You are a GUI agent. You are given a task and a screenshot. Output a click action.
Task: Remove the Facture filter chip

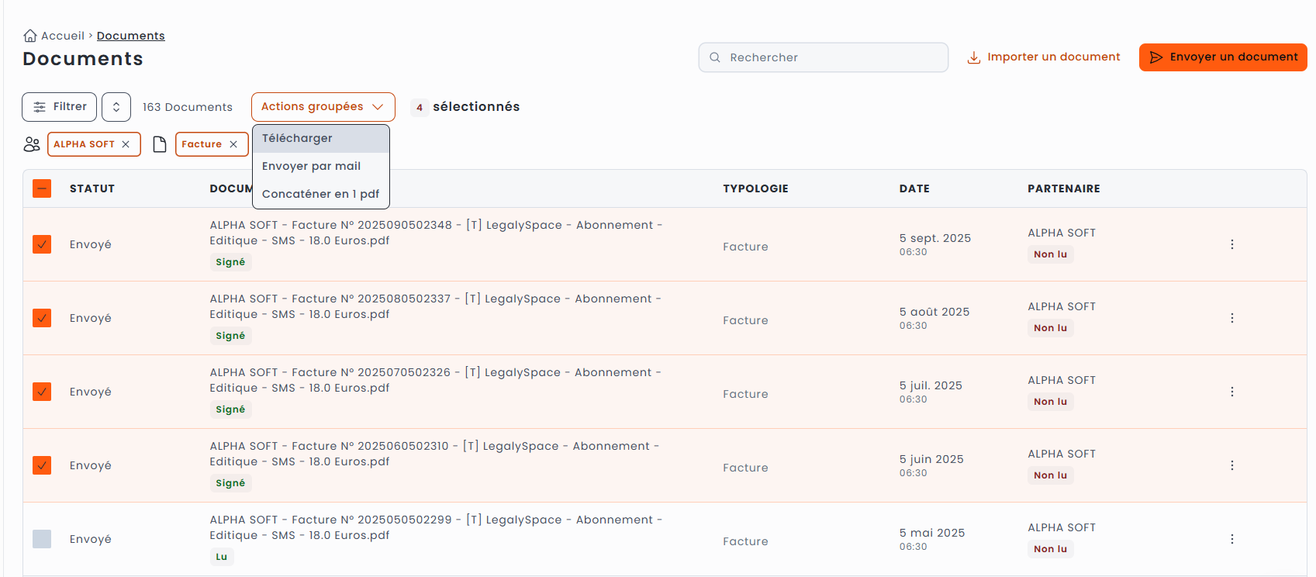click(x=233, y=144)
